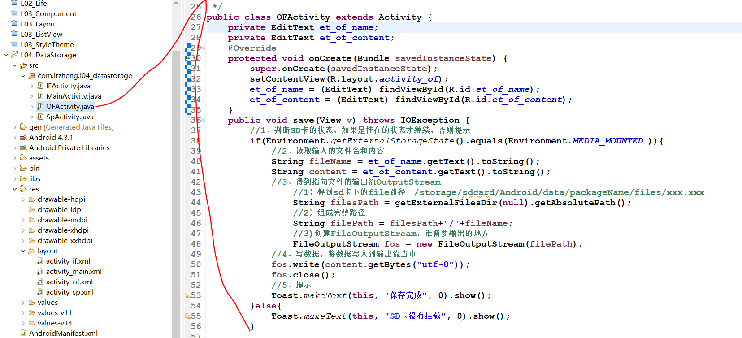This screenshot has width=742, height=338.
Task: Select the L03_StyleTheme project folder icon
Action: pyautogui.click(x=15, y=44)
